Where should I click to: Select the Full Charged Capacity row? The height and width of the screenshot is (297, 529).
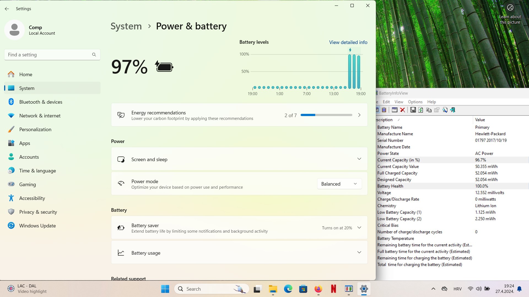point(452,173)
